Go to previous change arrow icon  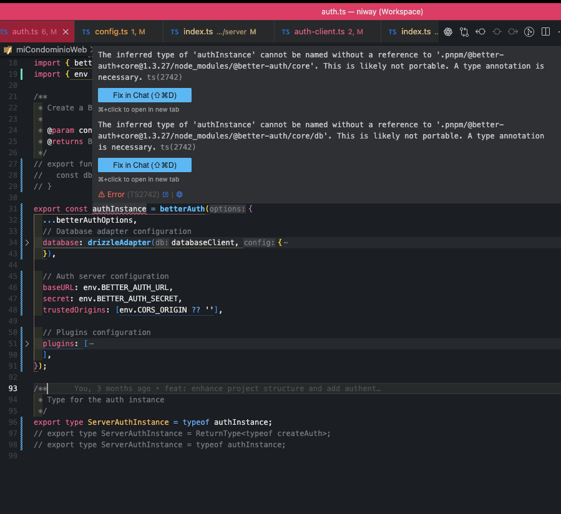tap(481, 32)
